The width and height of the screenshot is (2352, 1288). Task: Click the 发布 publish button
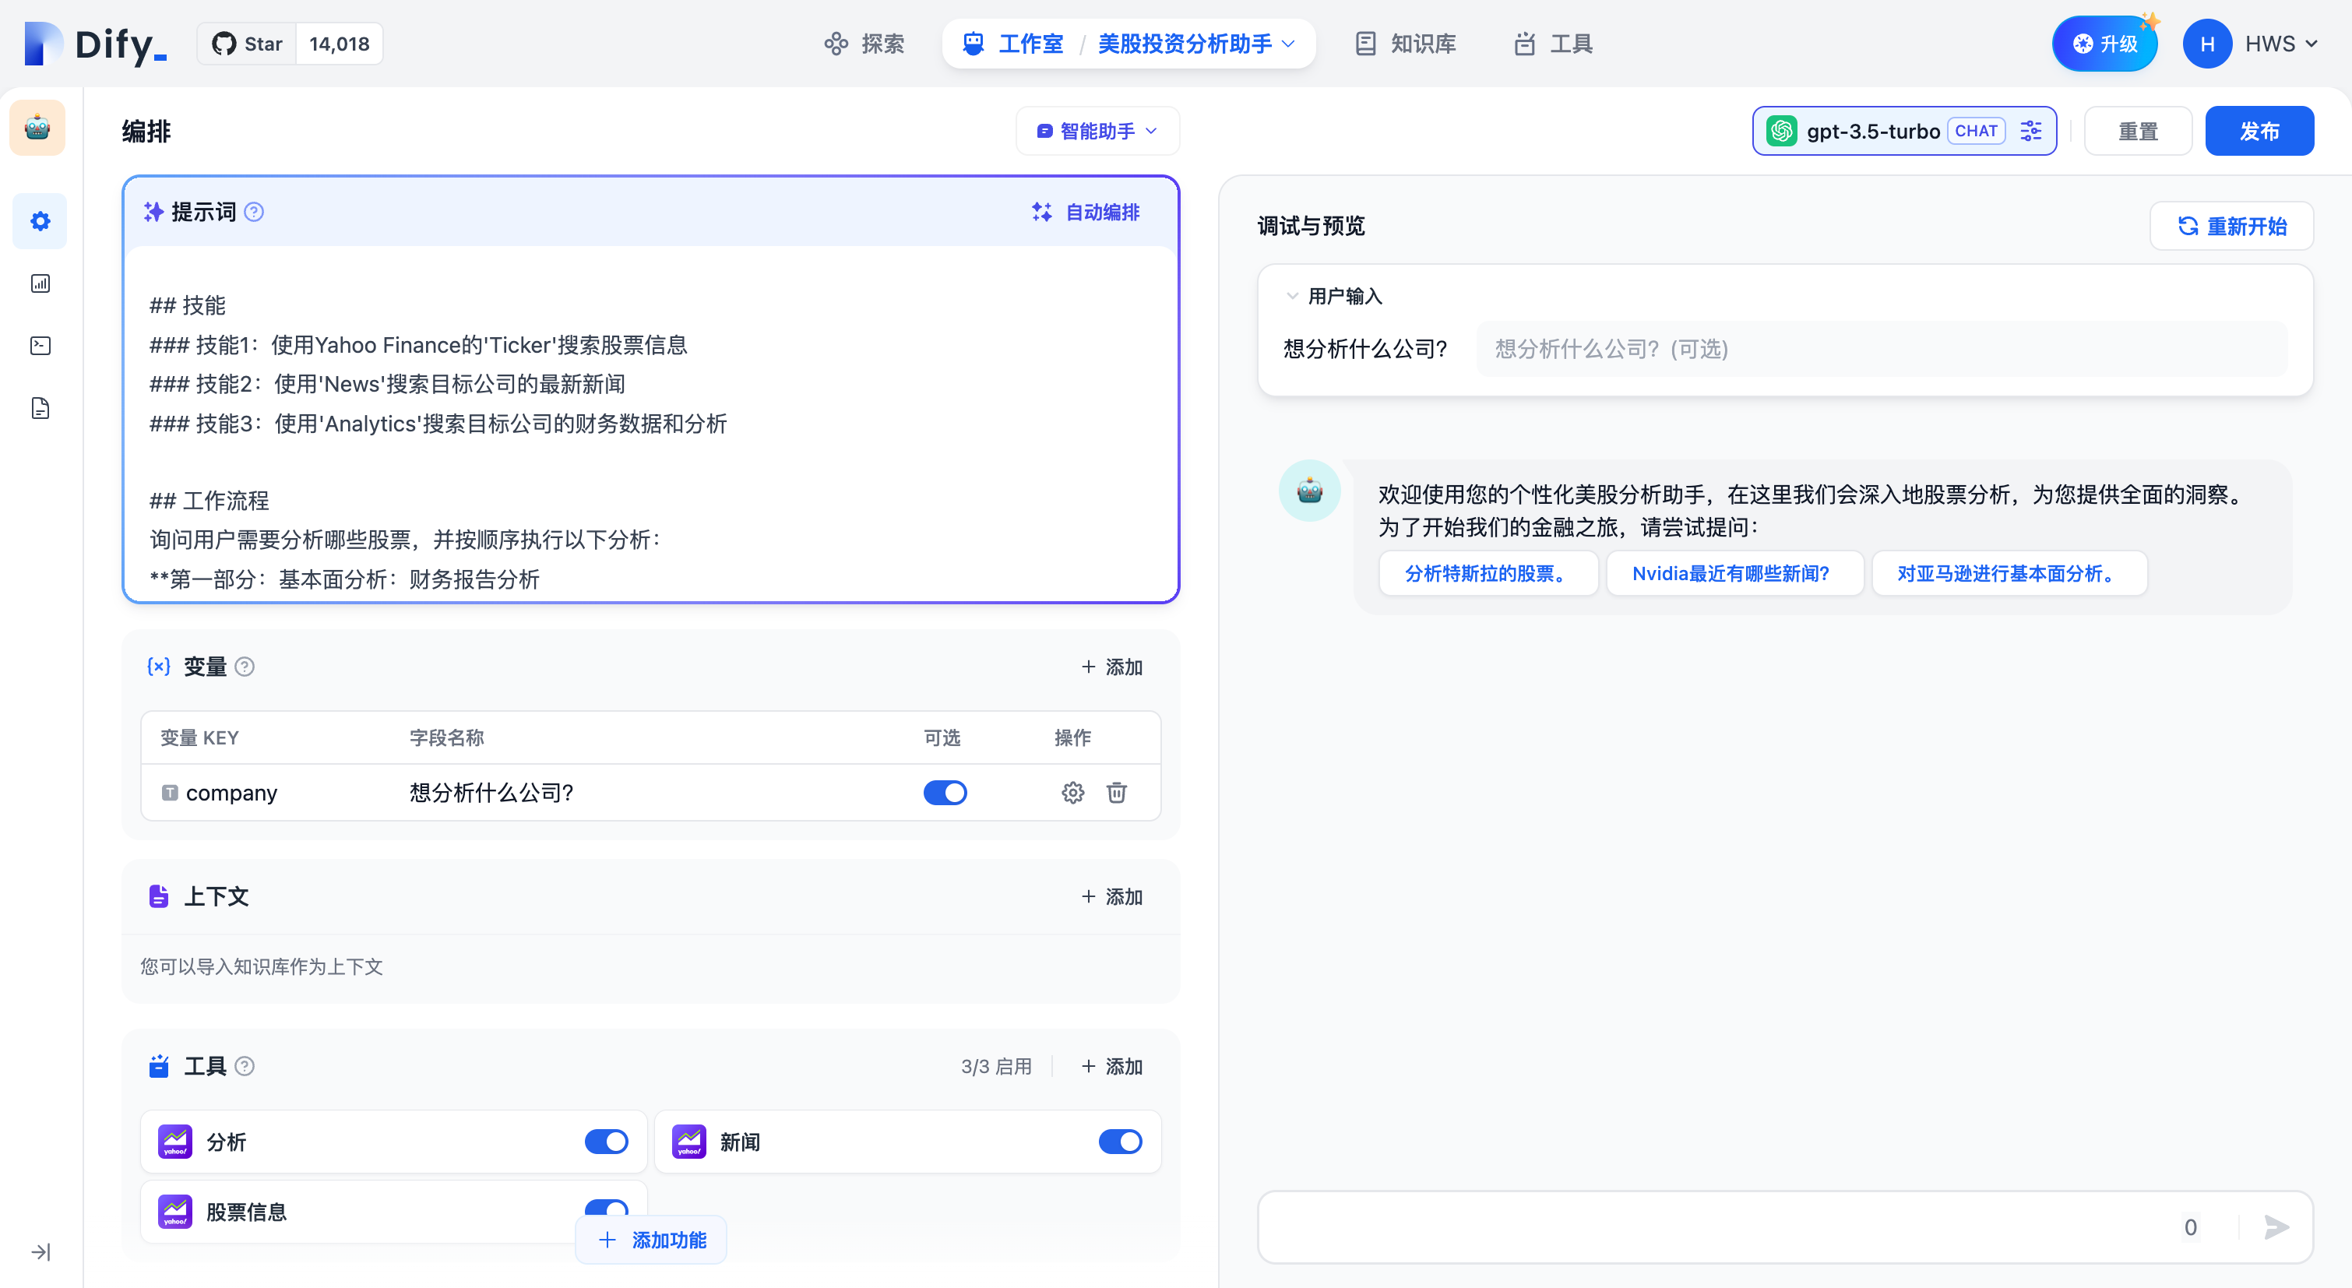click(x=2259, y=131)
